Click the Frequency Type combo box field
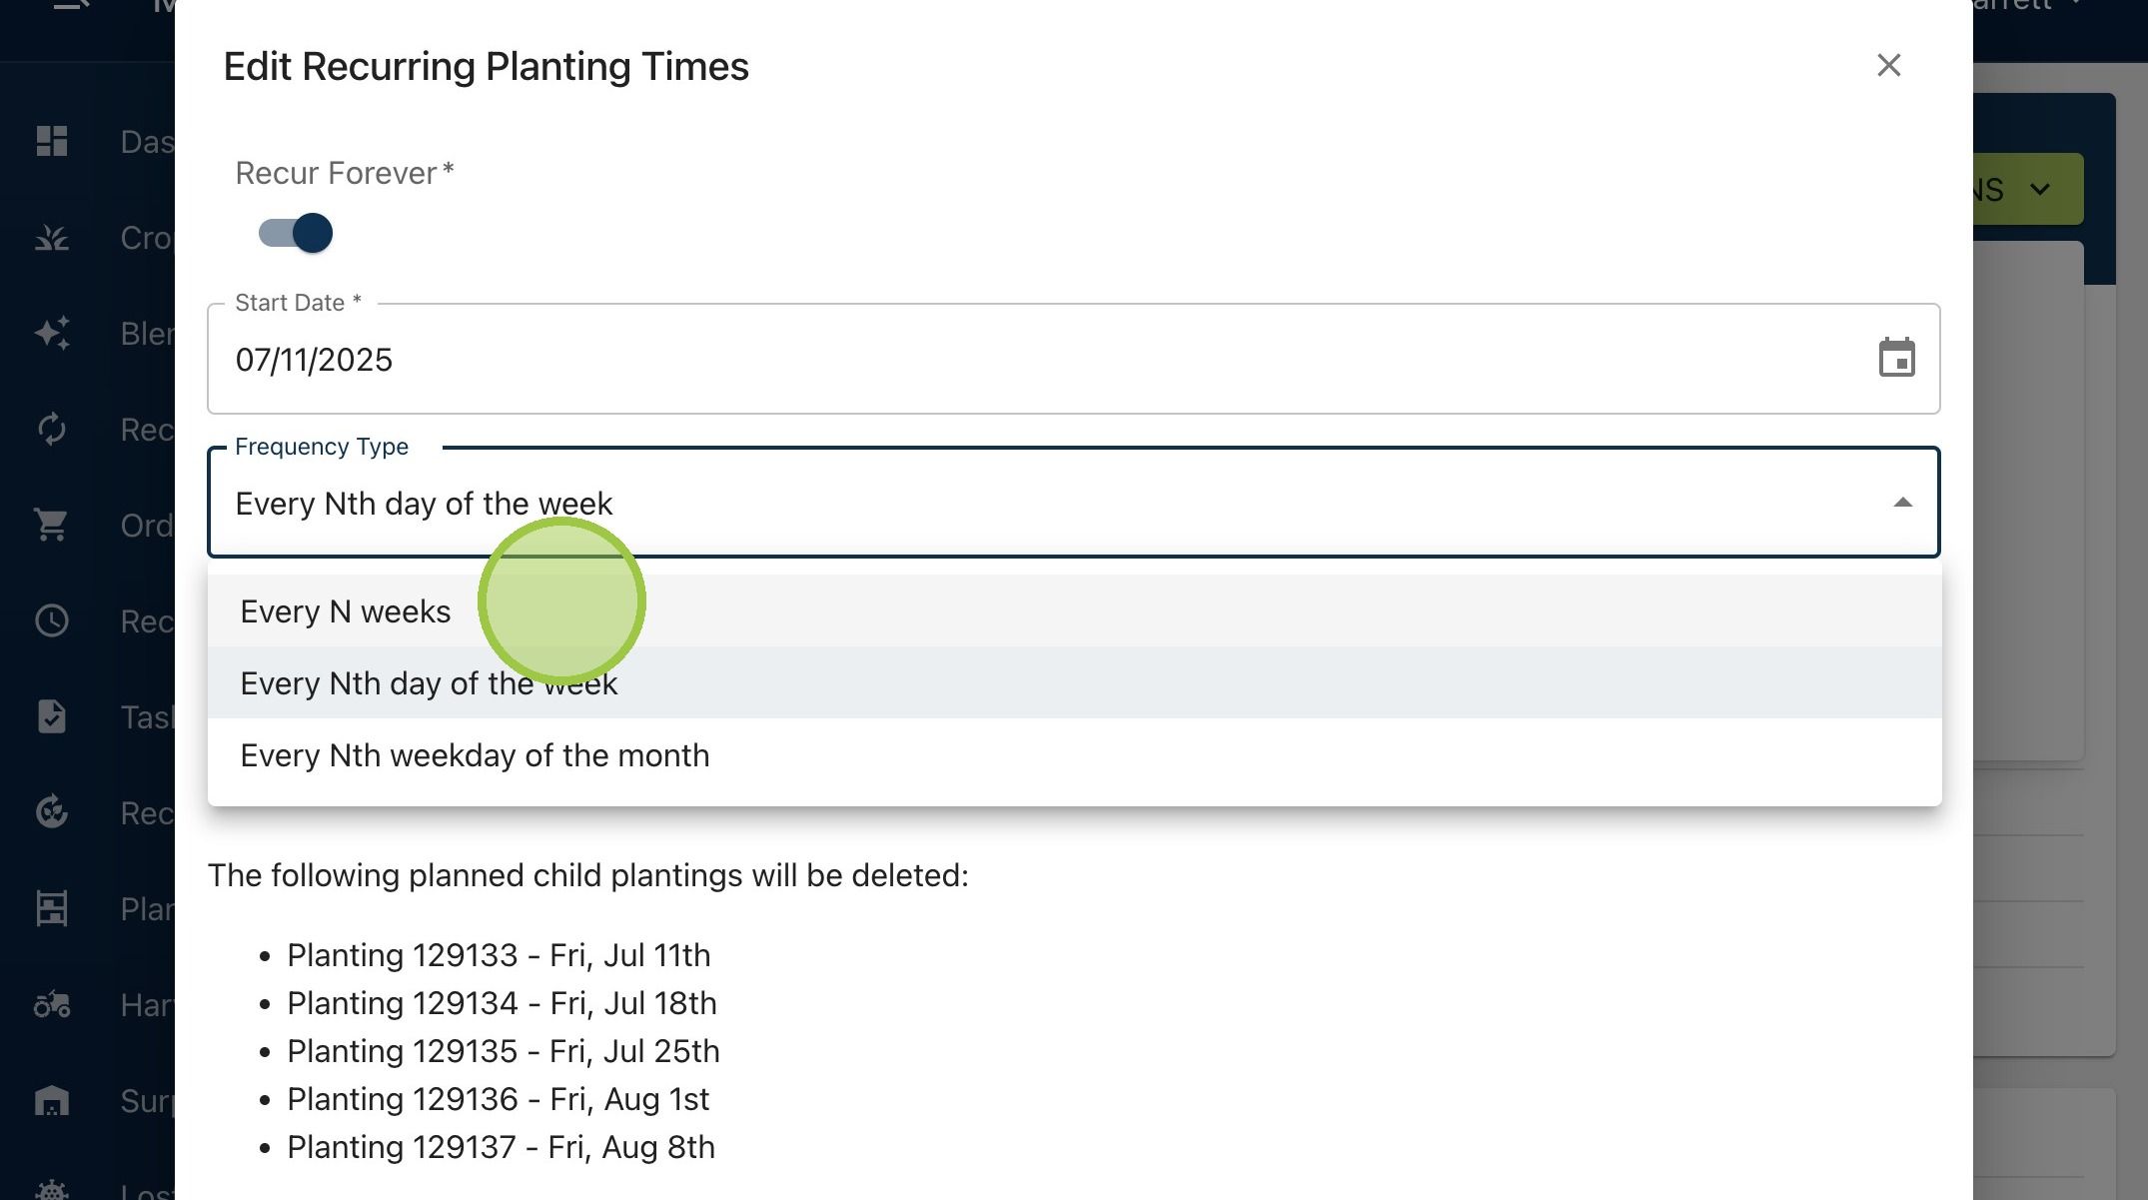The width and height of the screenshot is (2148, 1200). [x=1073, y=502]
